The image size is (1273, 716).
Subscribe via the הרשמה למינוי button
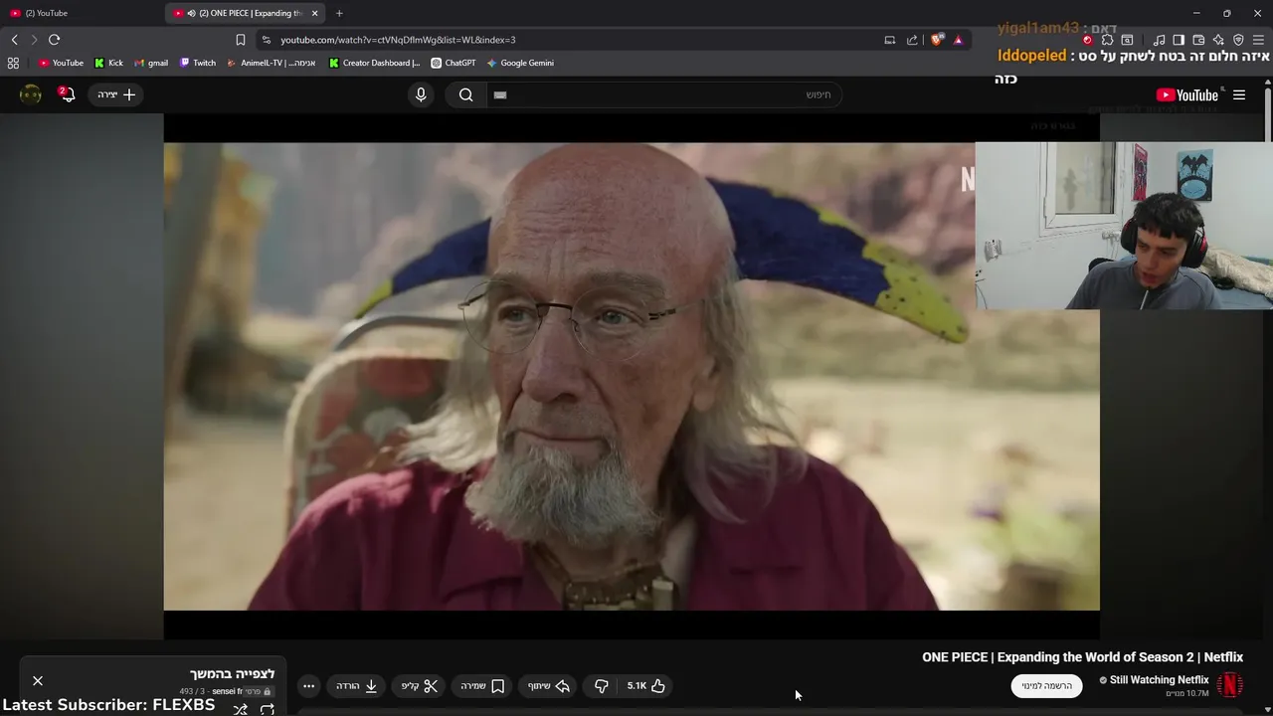point(1046,685)
